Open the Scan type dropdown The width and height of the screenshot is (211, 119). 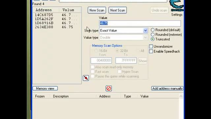pos(145,31)
